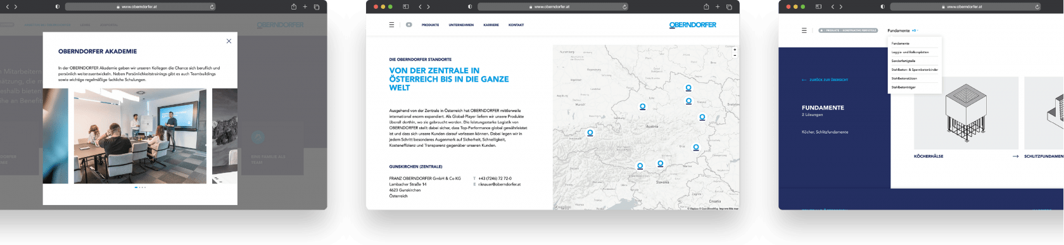
Task: Open the share menu in the left window
Action: pos(294,6)
